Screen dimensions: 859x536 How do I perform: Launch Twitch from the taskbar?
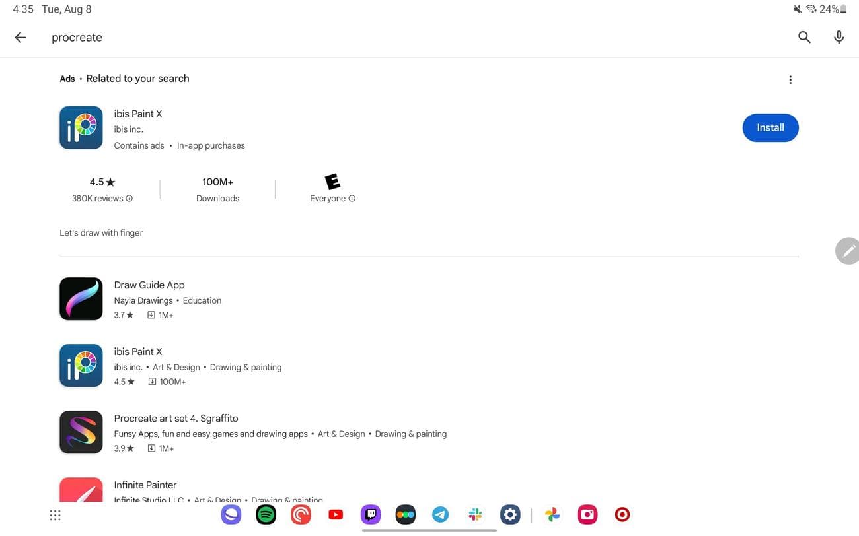[371, 515]
